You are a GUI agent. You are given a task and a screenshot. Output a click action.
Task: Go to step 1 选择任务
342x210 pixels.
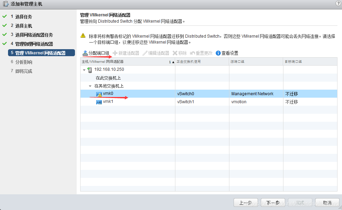(21, 17)
